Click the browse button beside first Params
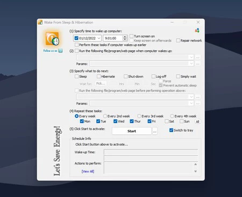 click(198, 64)
